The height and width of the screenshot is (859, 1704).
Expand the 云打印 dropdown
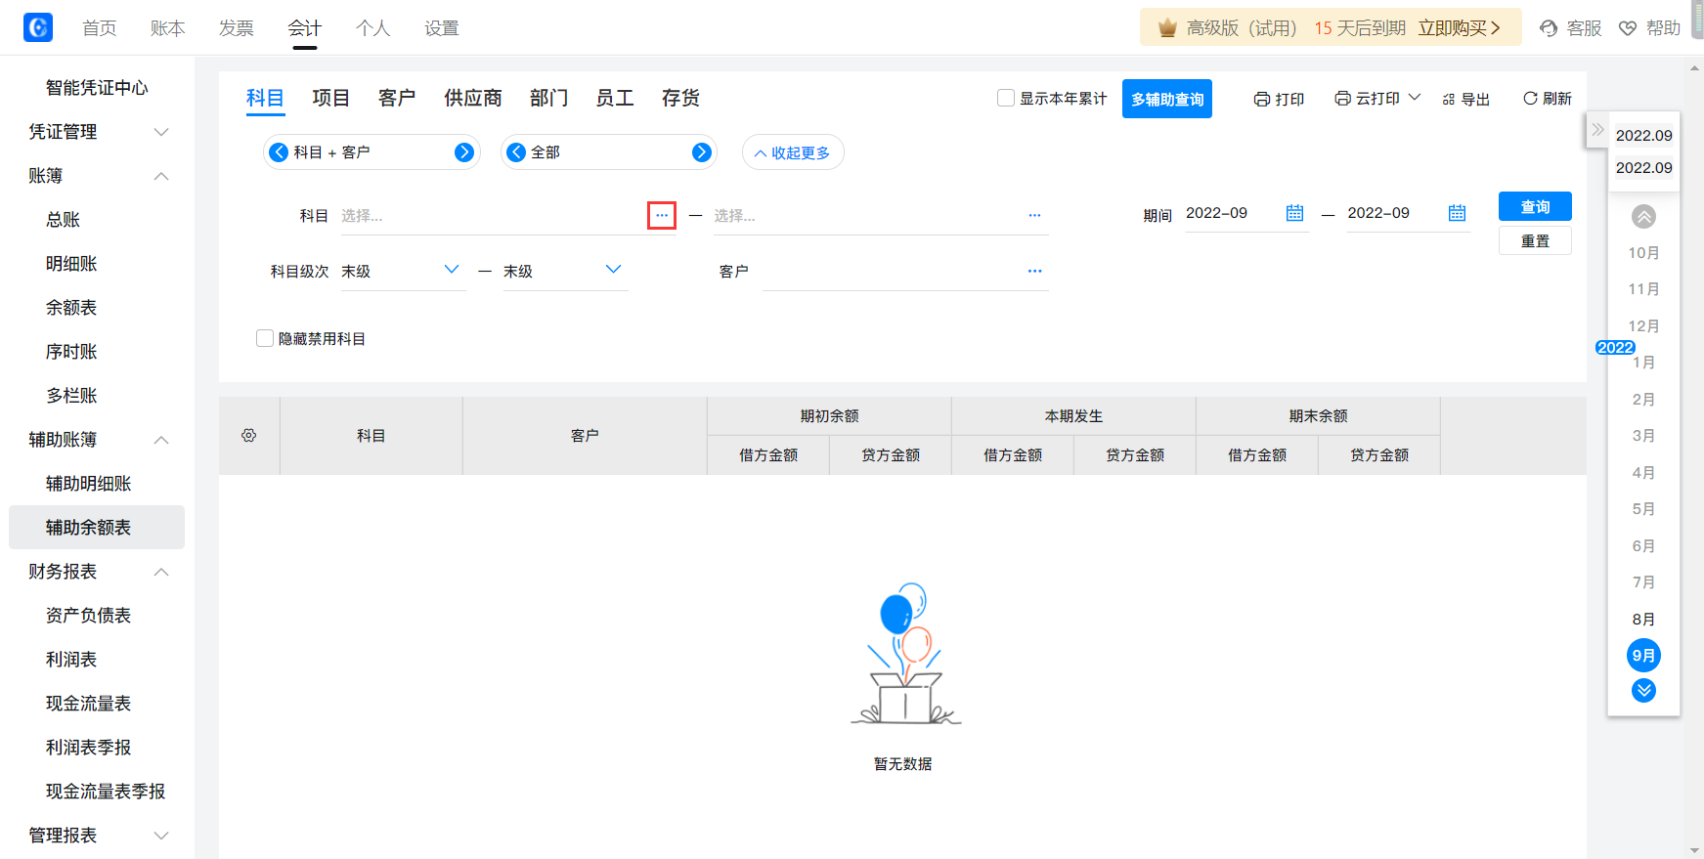tap(1414, 98)
